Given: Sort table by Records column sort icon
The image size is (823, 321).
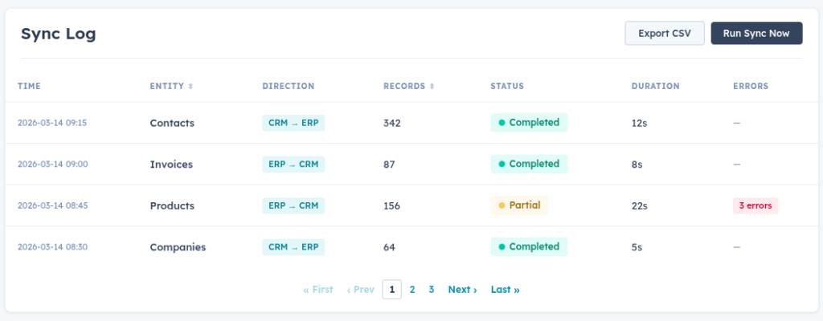Looking at the screenshot, I should coord(432,87).
